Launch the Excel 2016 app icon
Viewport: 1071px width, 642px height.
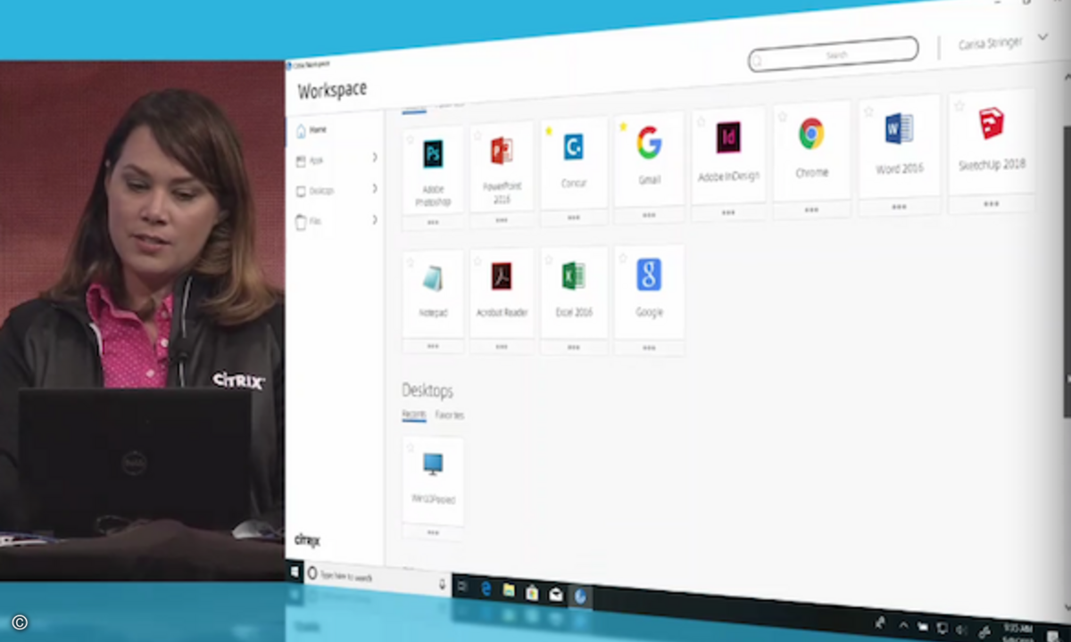[573, 276]
